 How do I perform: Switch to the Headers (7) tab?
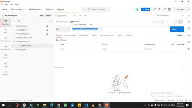[84, 35]
